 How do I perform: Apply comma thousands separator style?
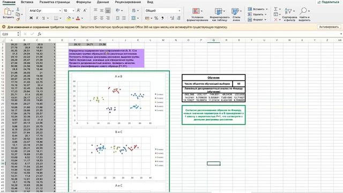(x=162, y=18)
